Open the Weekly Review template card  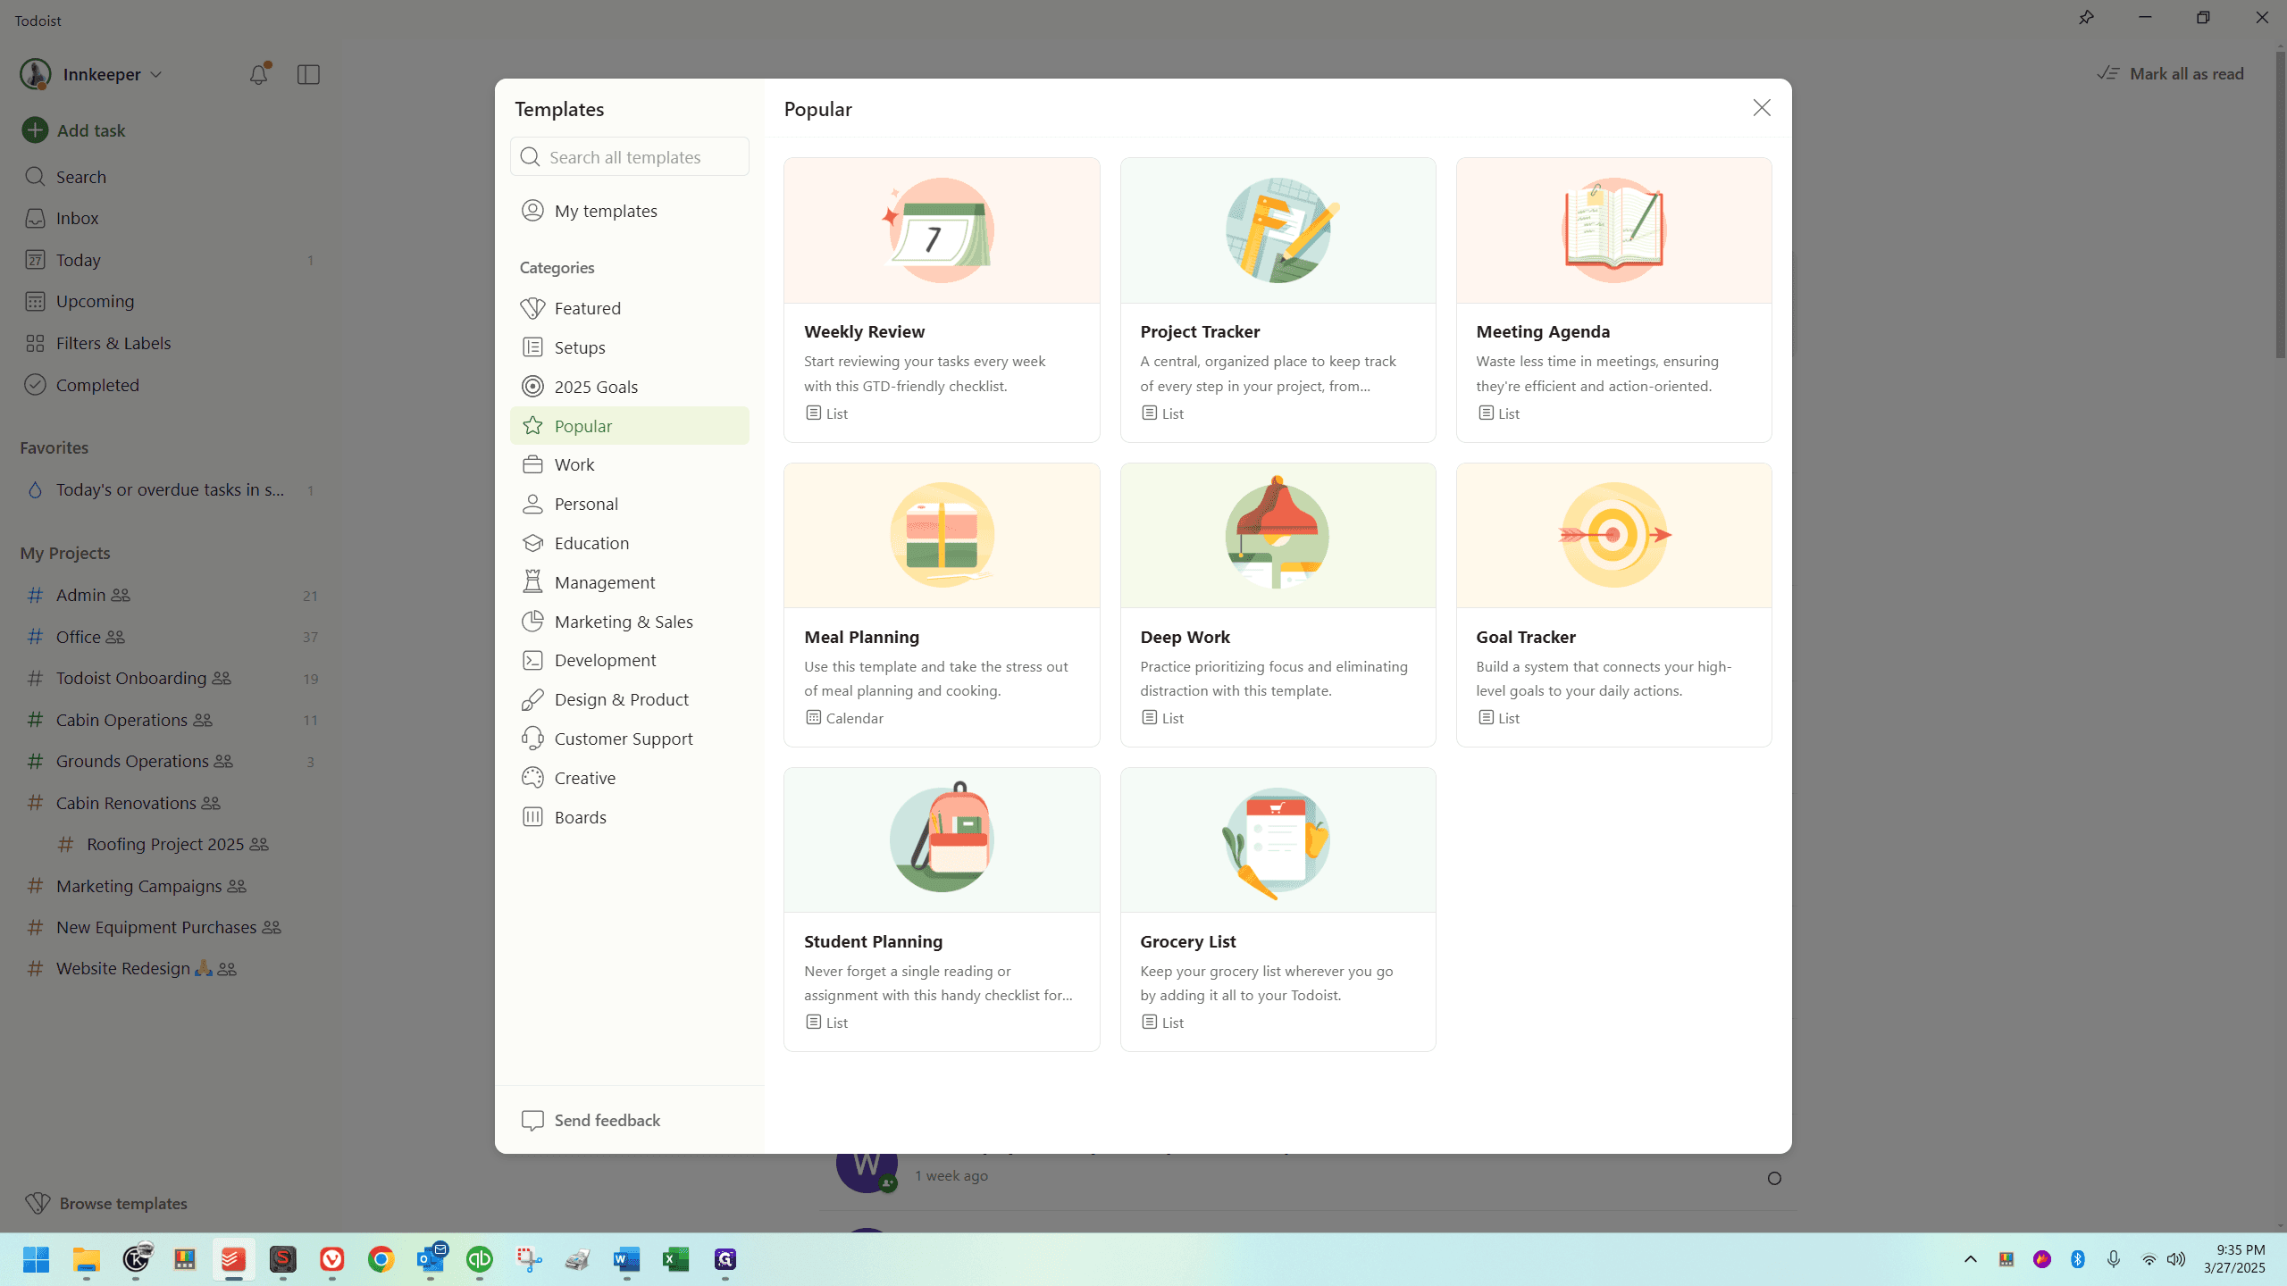[x=942, y=300]
